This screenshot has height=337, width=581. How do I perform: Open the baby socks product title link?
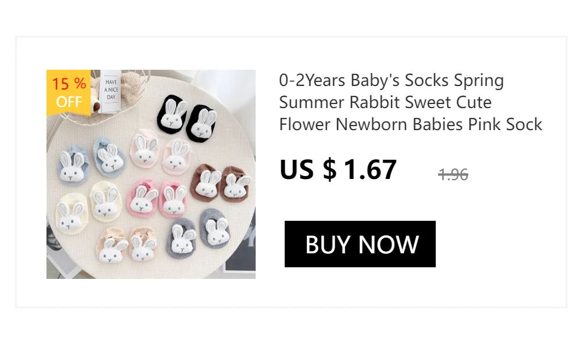coord(411,102)
